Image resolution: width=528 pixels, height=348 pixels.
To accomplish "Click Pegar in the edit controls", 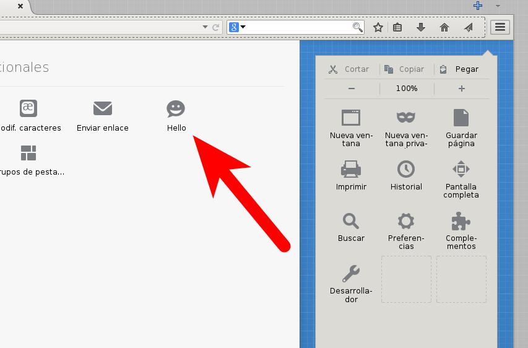I will pos(462,69).
